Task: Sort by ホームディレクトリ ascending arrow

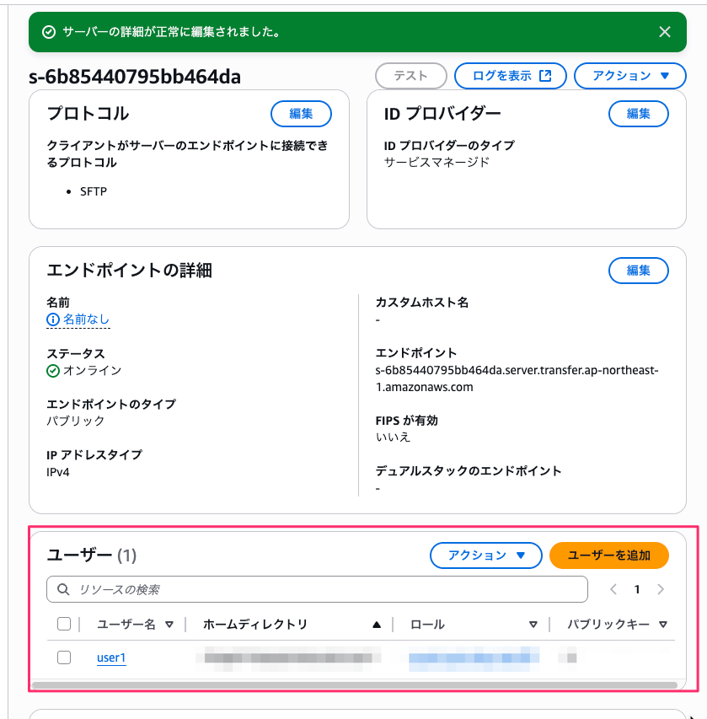Action: pyautogui.click(x=377, y=625)
